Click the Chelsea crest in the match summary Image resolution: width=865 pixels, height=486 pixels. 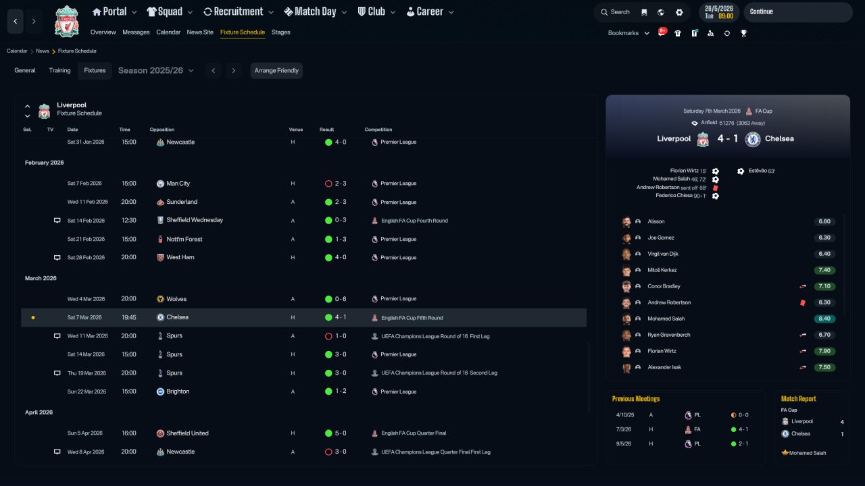753,139
